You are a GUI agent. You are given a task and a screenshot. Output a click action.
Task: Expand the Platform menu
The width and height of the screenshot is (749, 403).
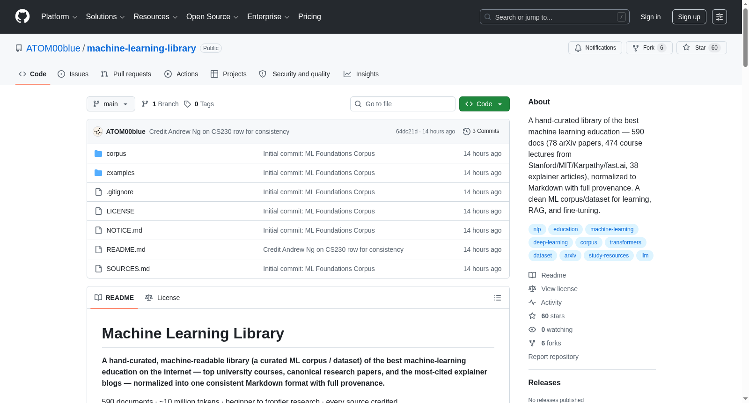pos(59,17)
